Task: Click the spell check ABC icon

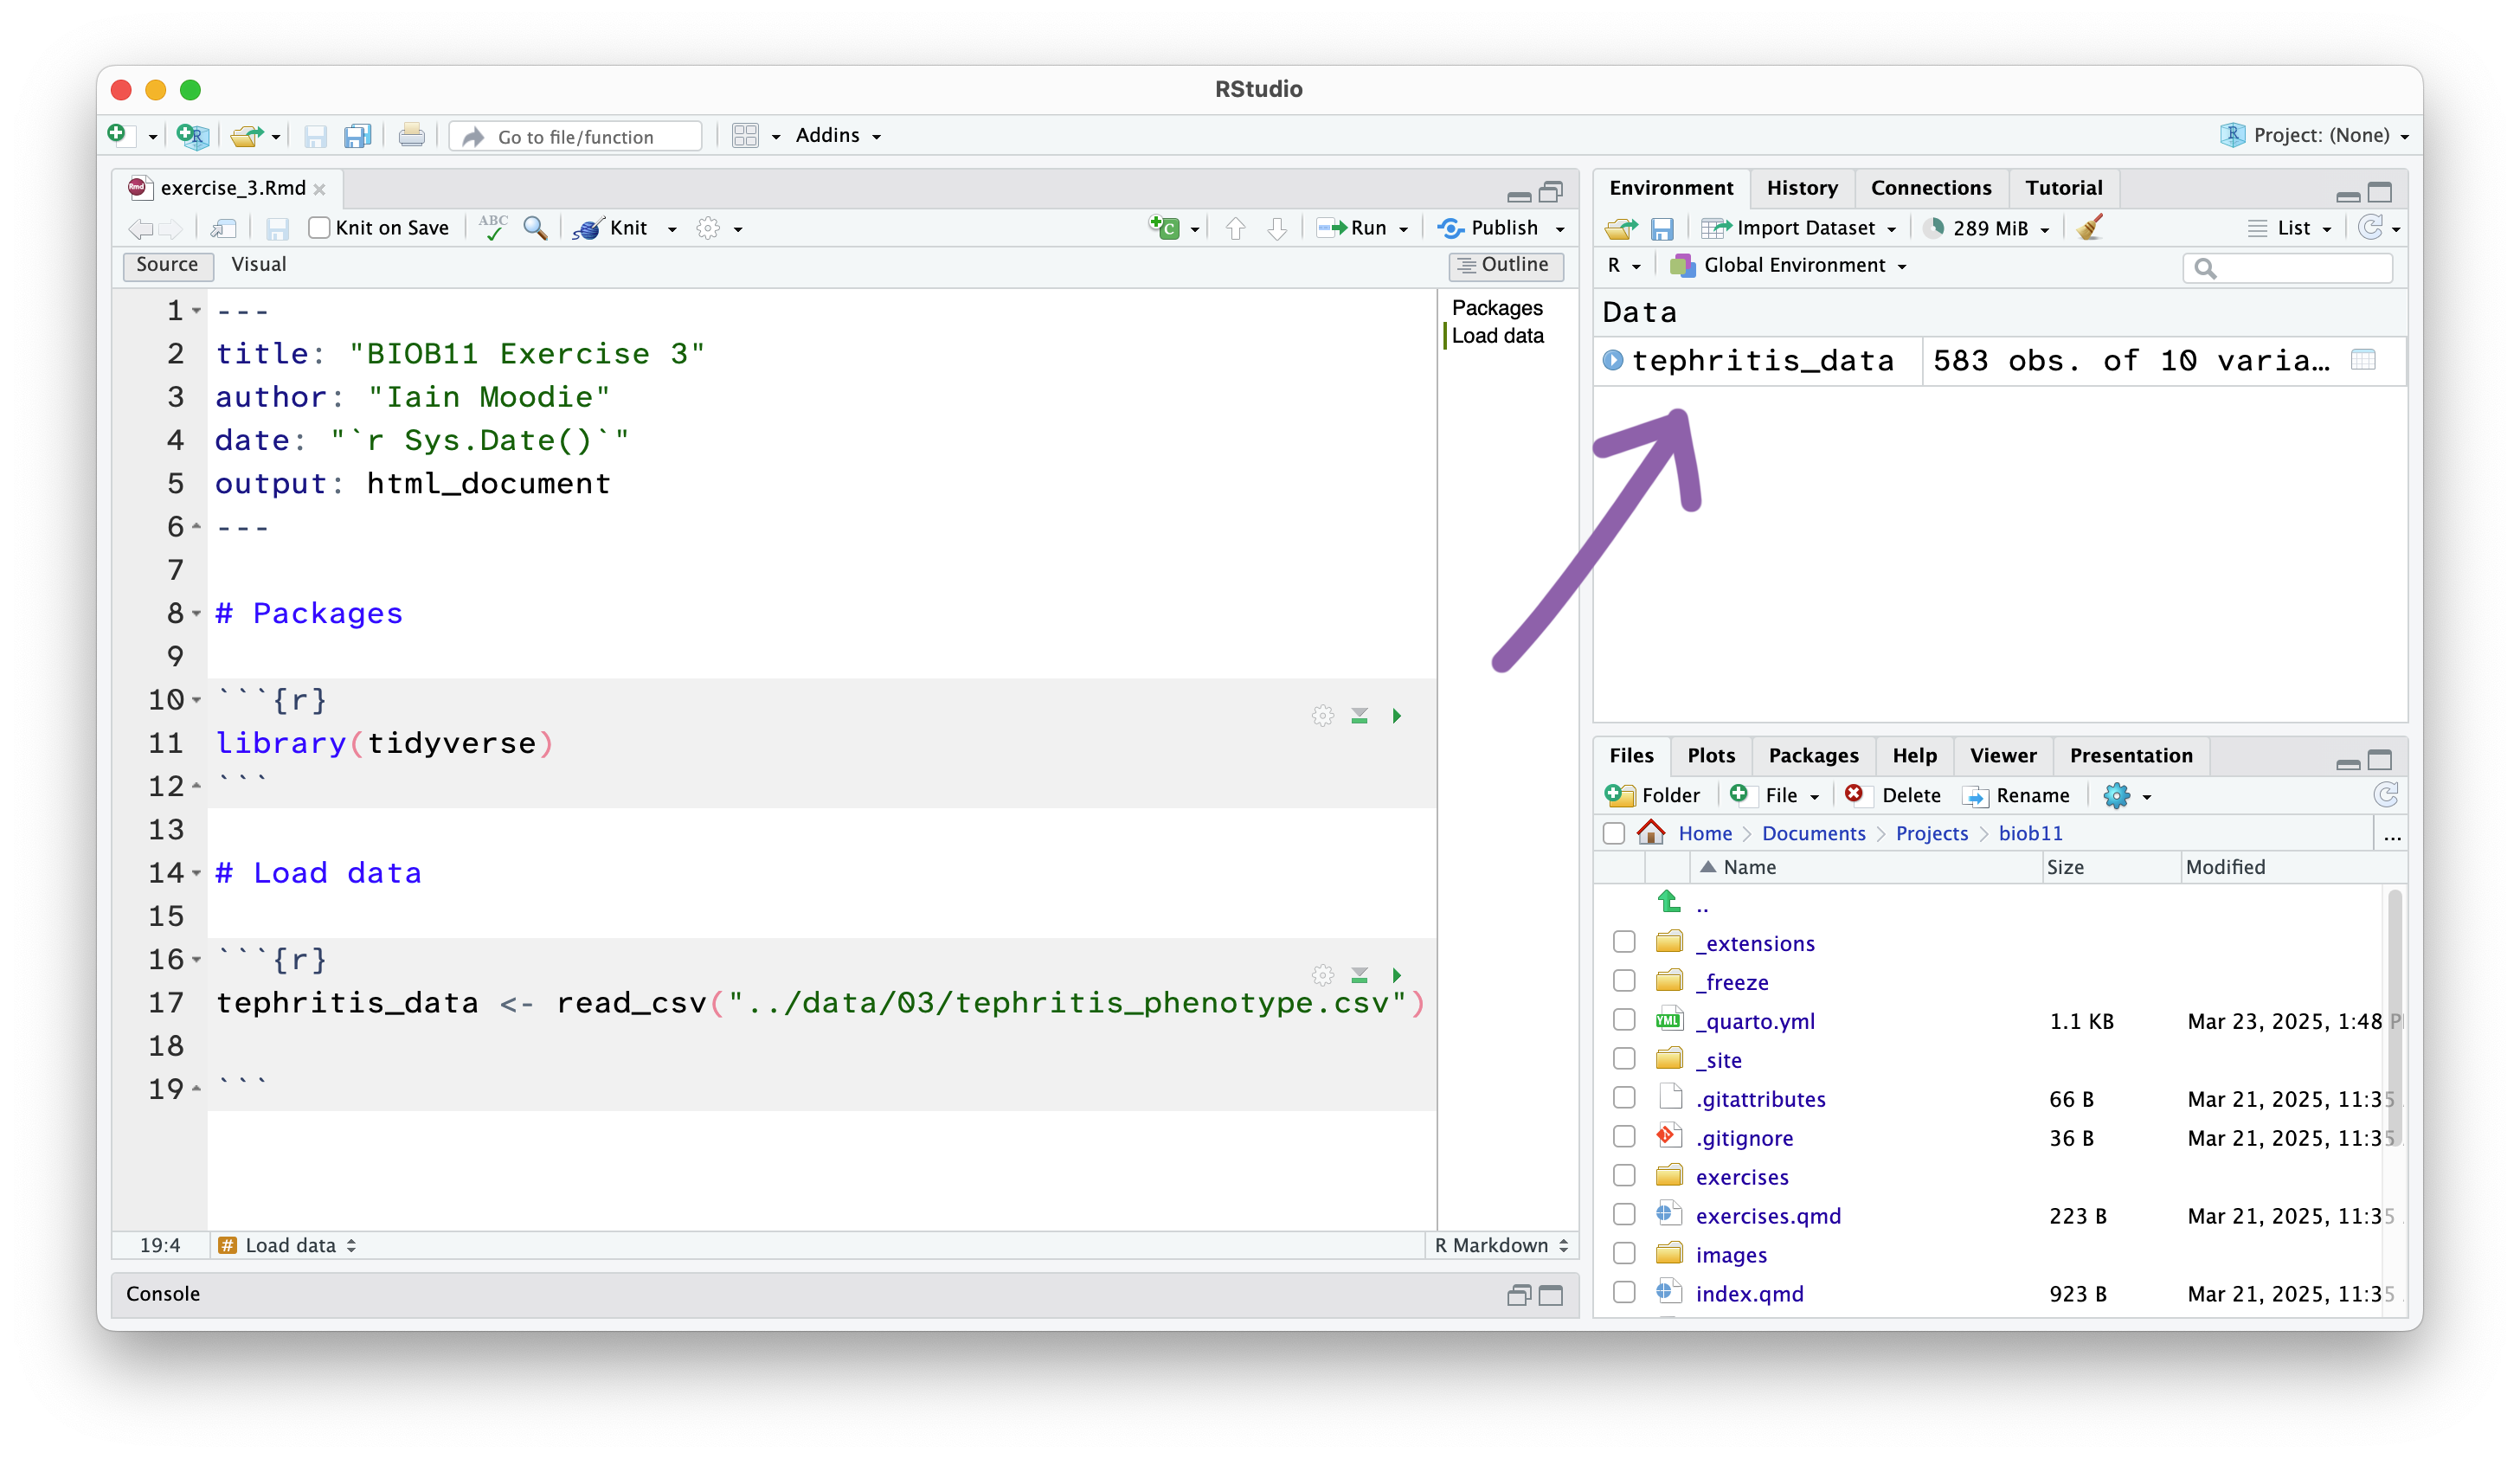Action: [492, 227]
